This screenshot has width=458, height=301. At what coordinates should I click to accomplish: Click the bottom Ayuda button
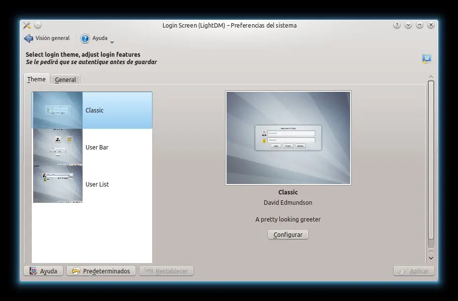coord(44,271)
